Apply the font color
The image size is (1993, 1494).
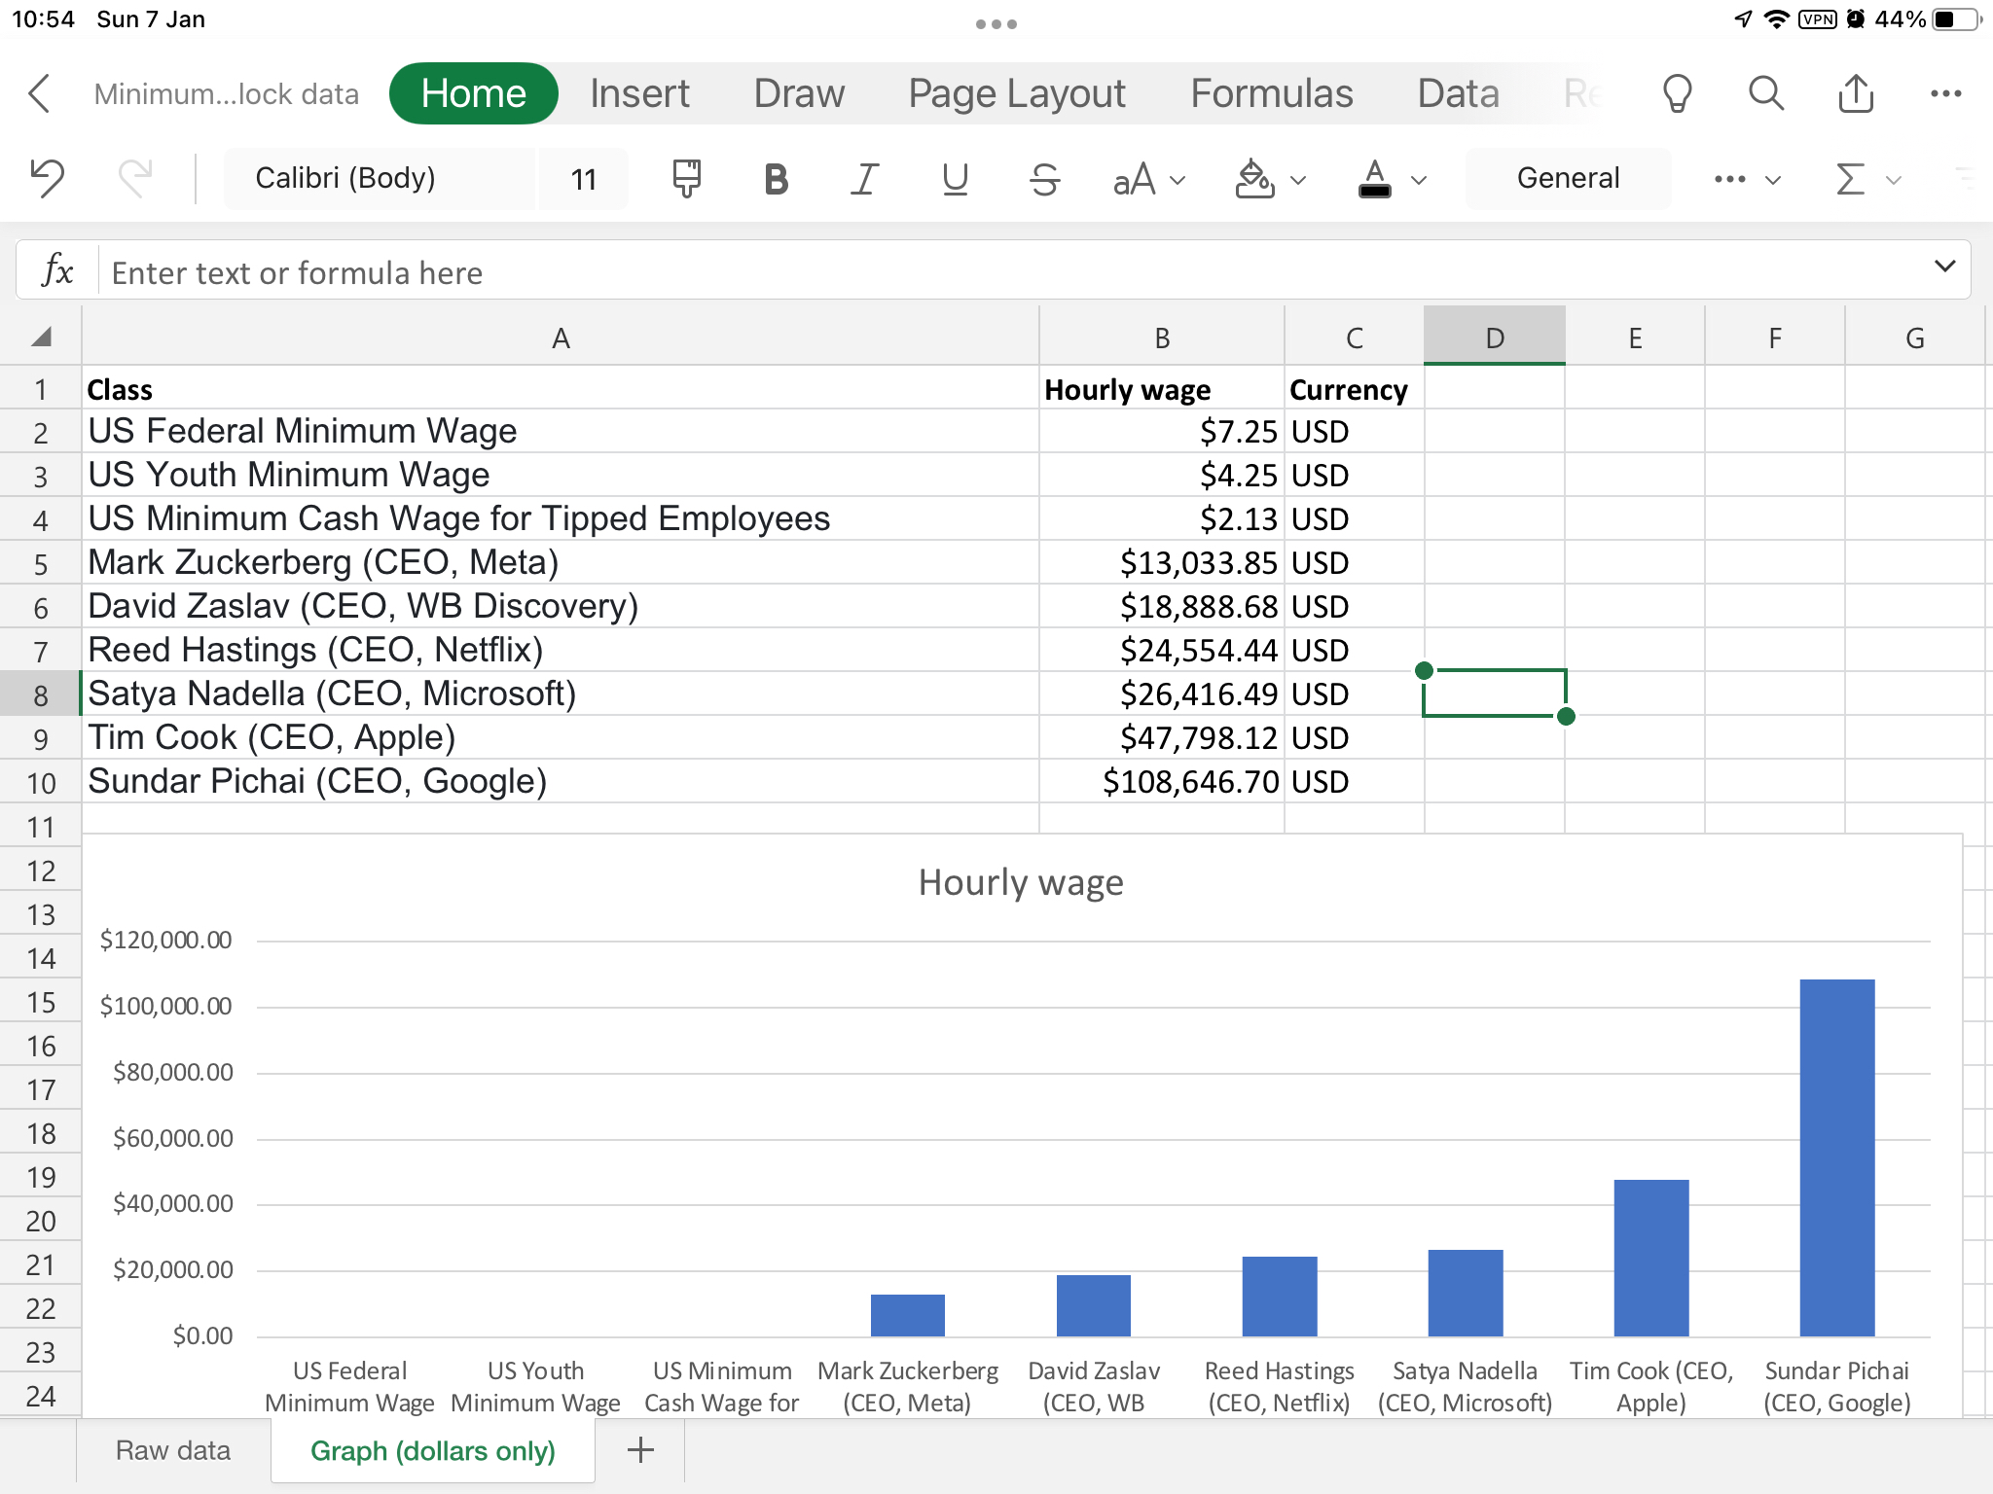coord(1374,179)
